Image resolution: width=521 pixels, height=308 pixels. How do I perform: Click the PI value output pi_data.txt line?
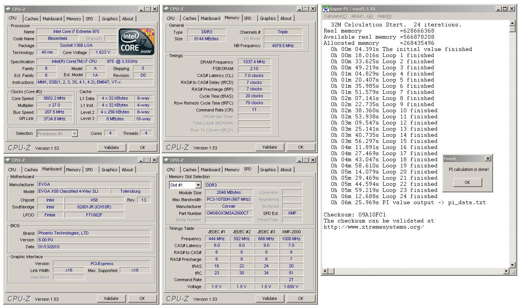coord(409,202)
